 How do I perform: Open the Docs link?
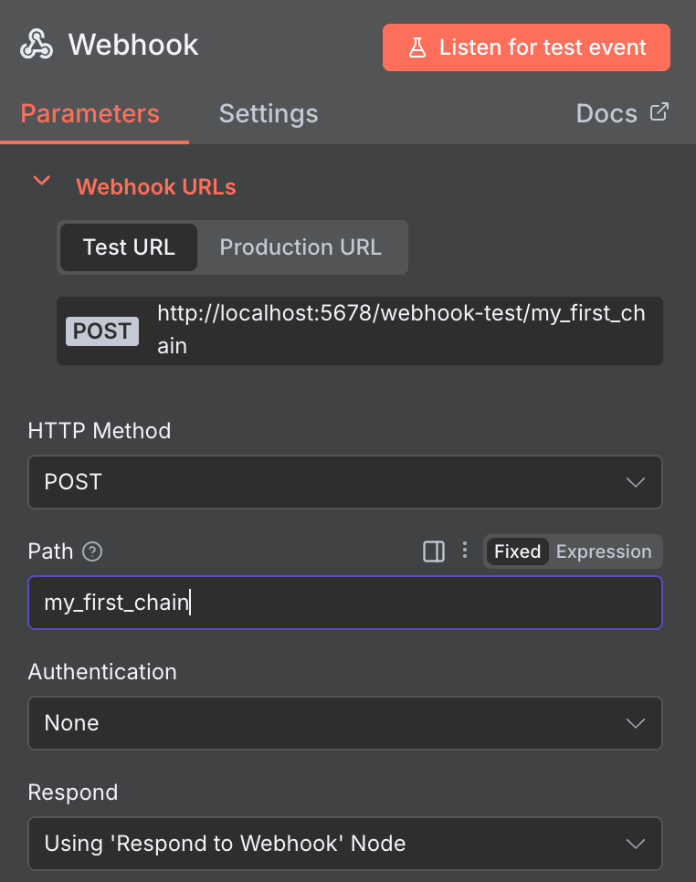[x=606, y=112]
